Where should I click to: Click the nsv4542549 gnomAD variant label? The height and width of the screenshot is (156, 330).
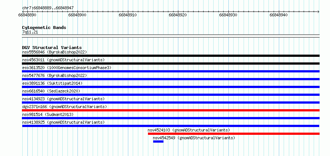coord(194,138)
